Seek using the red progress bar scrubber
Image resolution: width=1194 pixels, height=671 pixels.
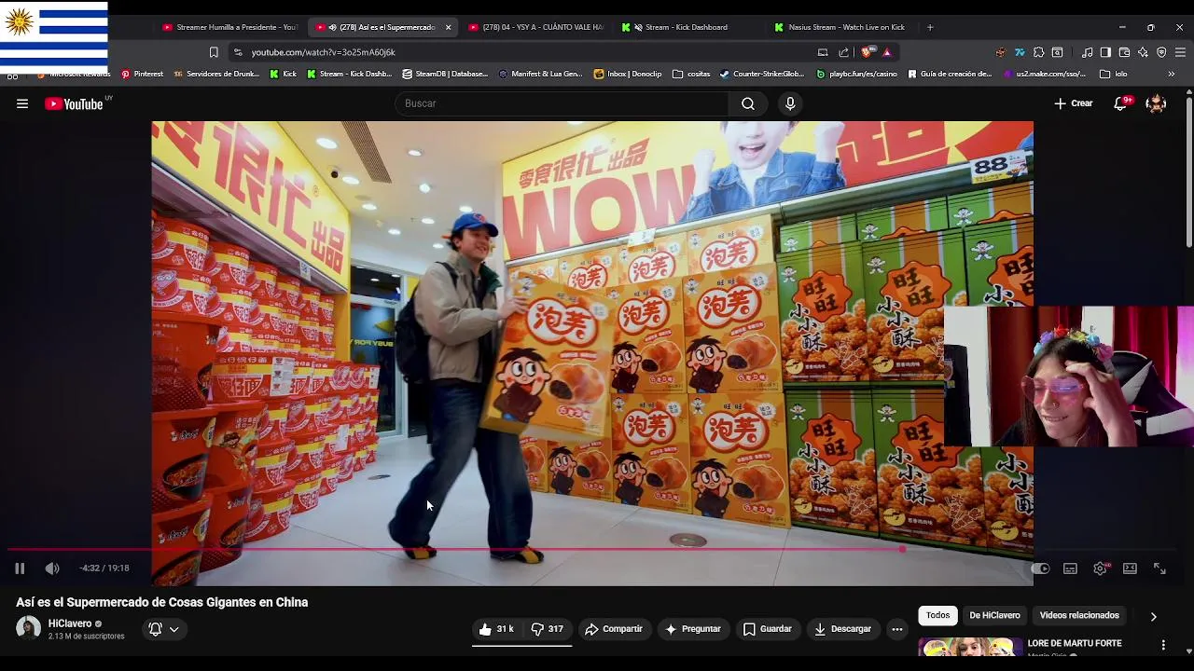902,549
